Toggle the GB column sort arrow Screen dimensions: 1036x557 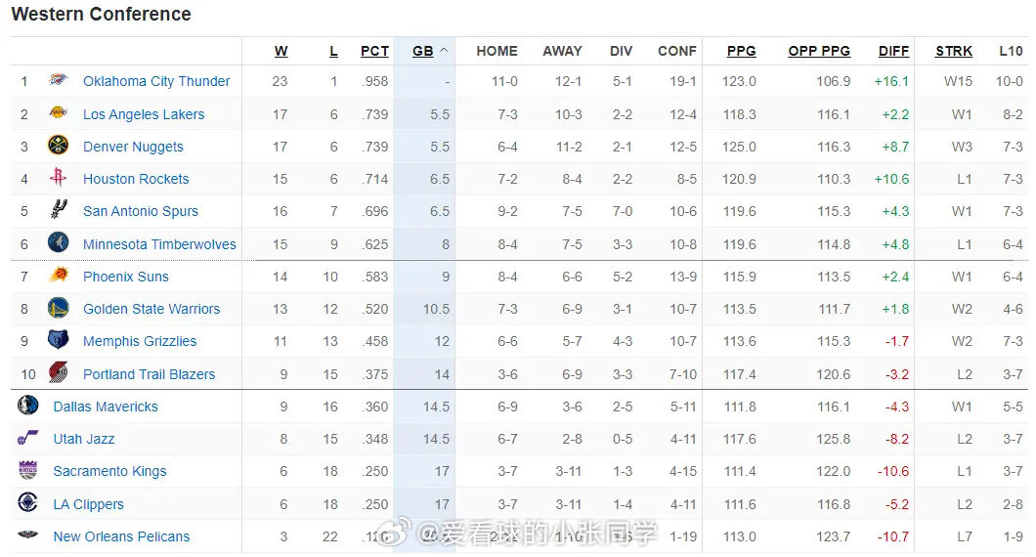pyautogui.click(x=444, y=51)
